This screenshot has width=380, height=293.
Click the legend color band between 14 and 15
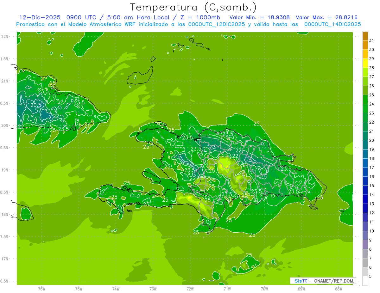(x=365, y=190)
